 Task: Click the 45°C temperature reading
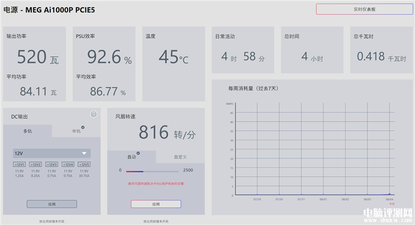[x=173, y=57]
